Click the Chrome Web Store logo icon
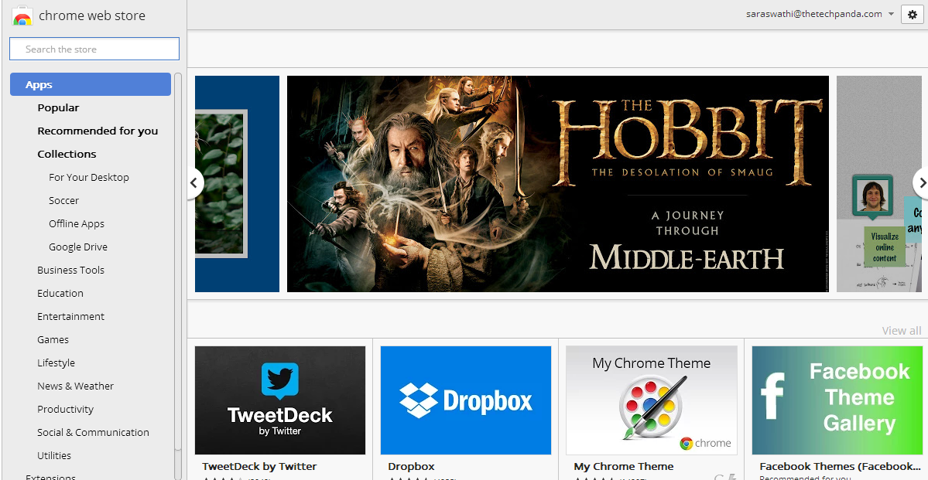This screenshot has width=928, height=480. point(22,16)
